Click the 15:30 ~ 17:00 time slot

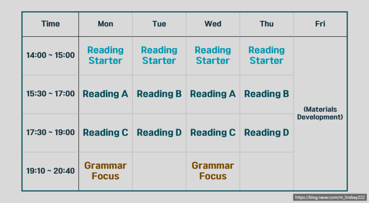coord(50,93)
